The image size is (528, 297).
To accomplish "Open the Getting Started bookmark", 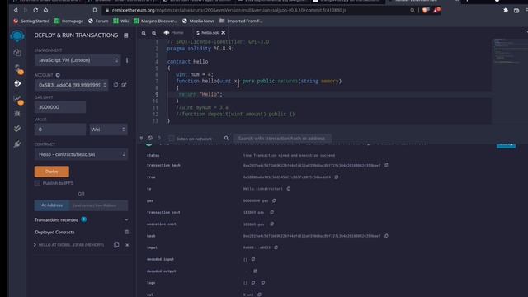I will pyautogui.click(x=31, y=21).
